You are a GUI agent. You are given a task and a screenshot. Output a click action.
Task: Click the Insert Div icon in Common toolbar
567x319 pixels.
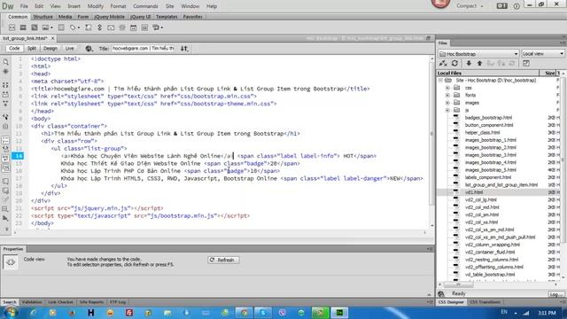point(12,27)
